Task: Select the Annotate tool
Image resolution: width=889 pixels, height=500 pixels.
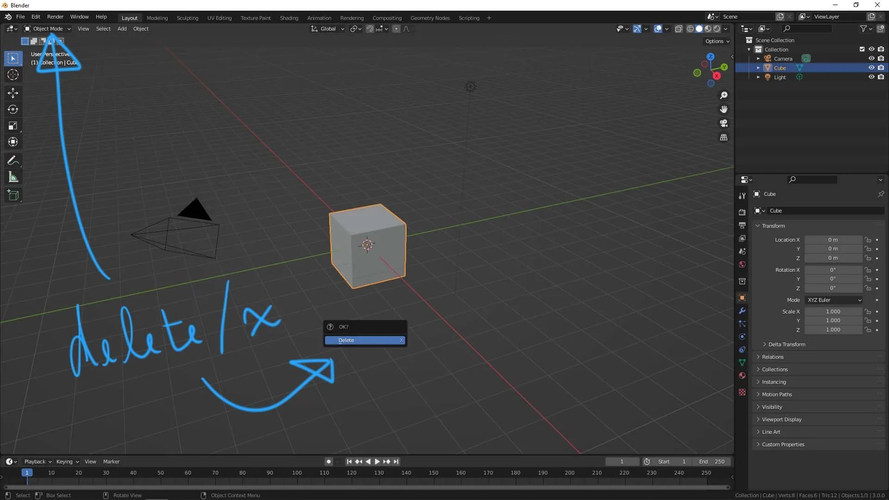Action: tap(13, 160)
